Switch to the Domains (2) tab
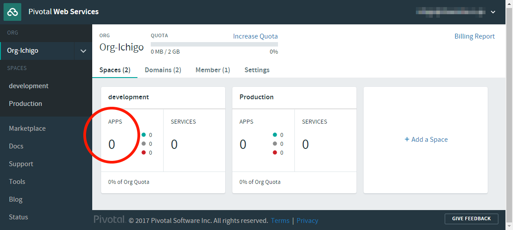The width and height of the screenshot is (513, 230). [x=163, y=70]
